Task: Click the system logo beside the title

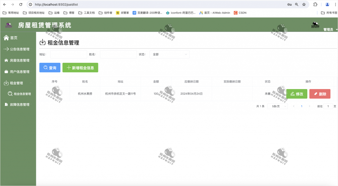Action: point(9,25)
